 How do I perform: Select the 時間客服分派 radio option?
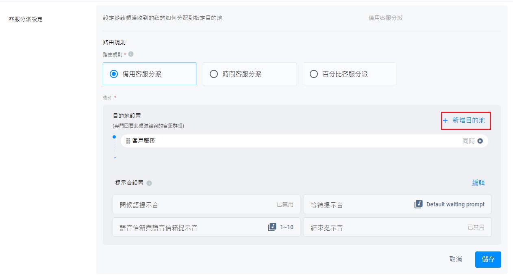click(250, 74)
